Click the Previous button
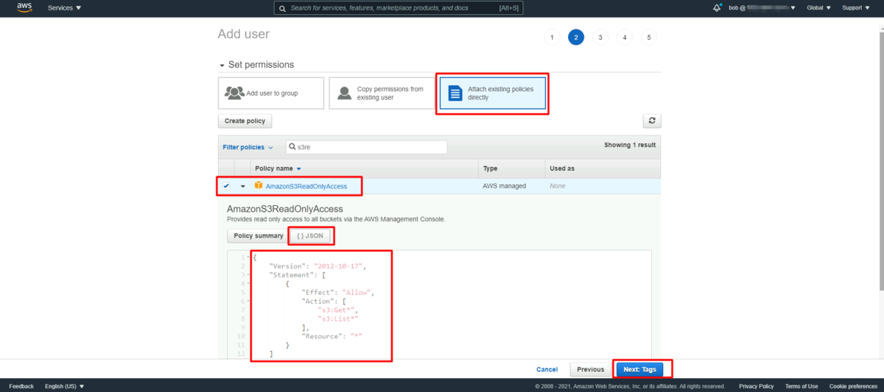The width and height of the screenshot is (884, 392). pyautogui.click(x=591, y=369)
